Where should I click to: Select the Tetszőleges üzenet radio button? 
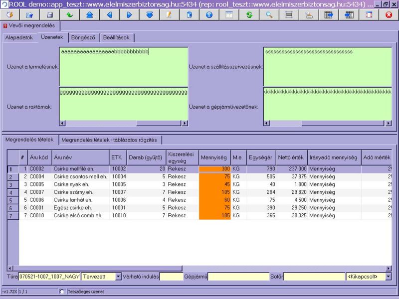(62, 292)
